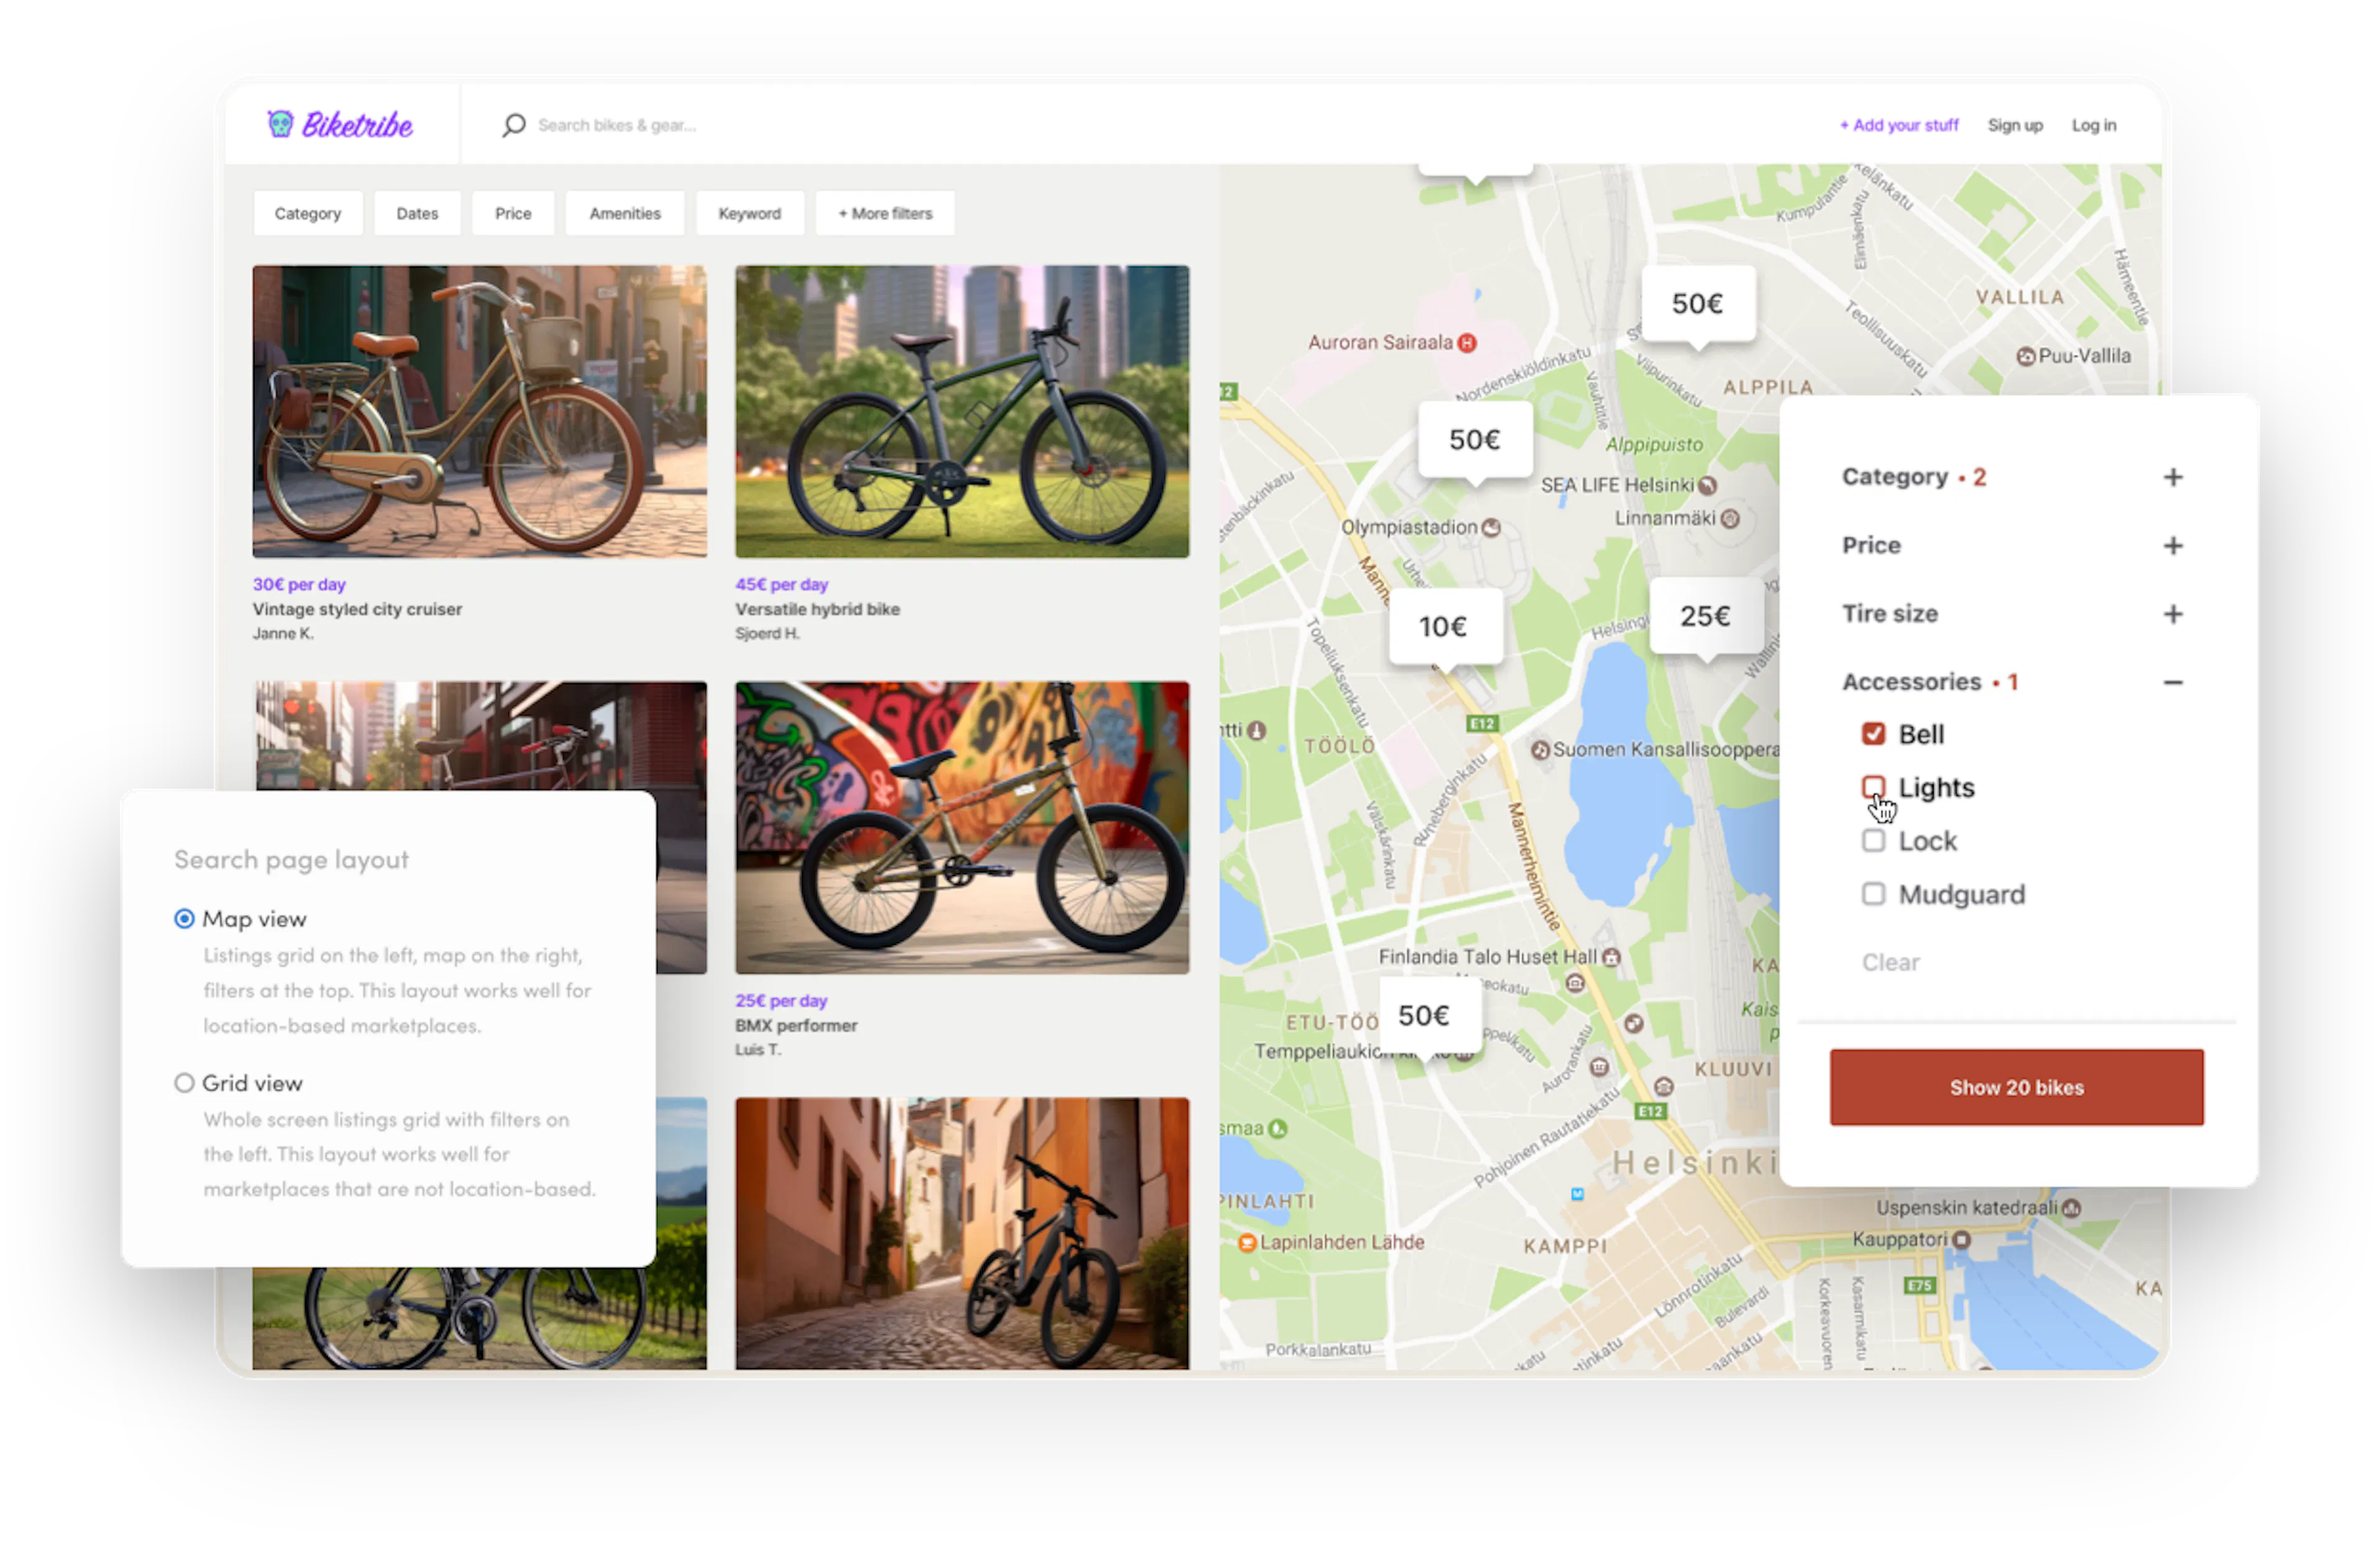
Task: Click owner name Janne K.
Action: 283,633
